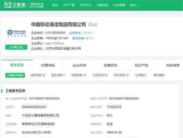Click the email 10086@139.com
The height and width of the screenshot is (138, 183).
coord(57,38)
